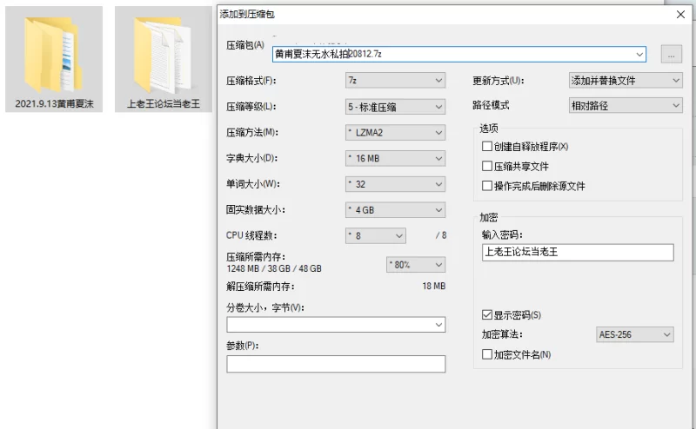
Task: Open the 上老王论坛当老王 folder icon
Action: [x=163, y=54]
